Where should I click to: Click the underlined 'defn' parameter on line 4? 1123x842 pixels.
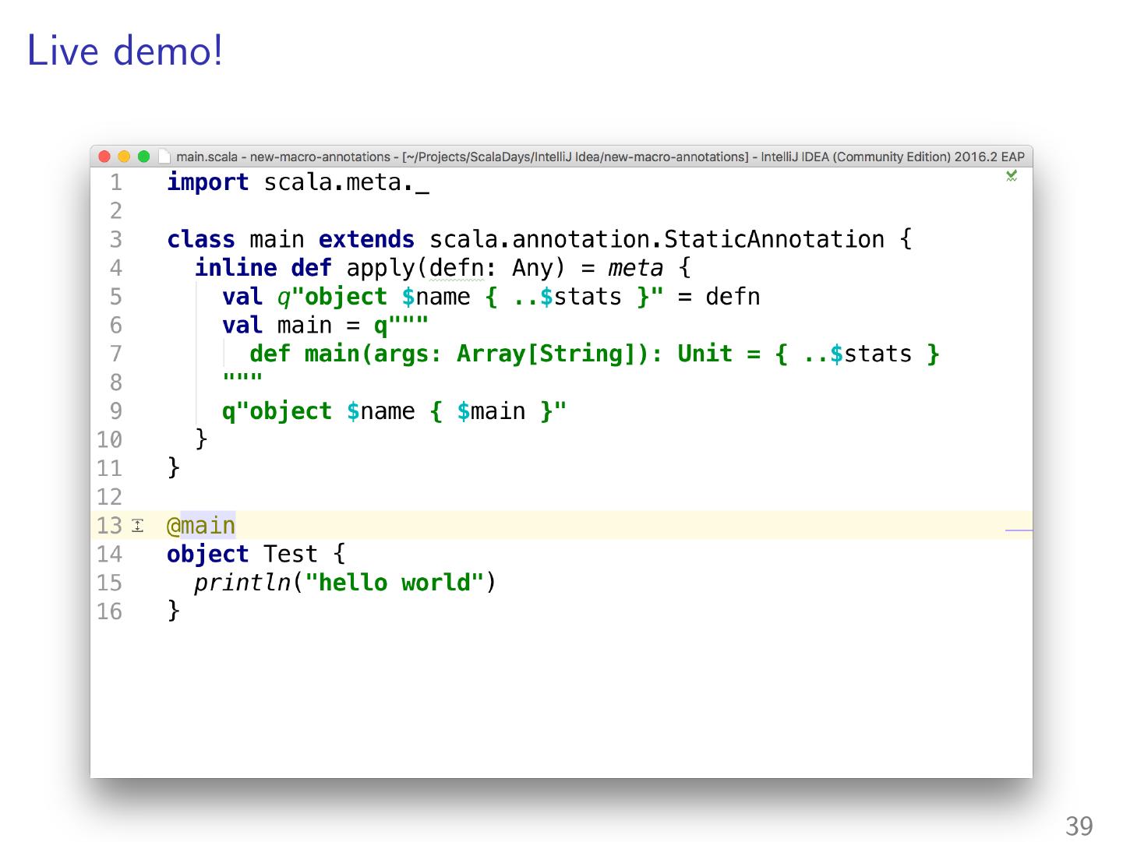coord(457,268)
